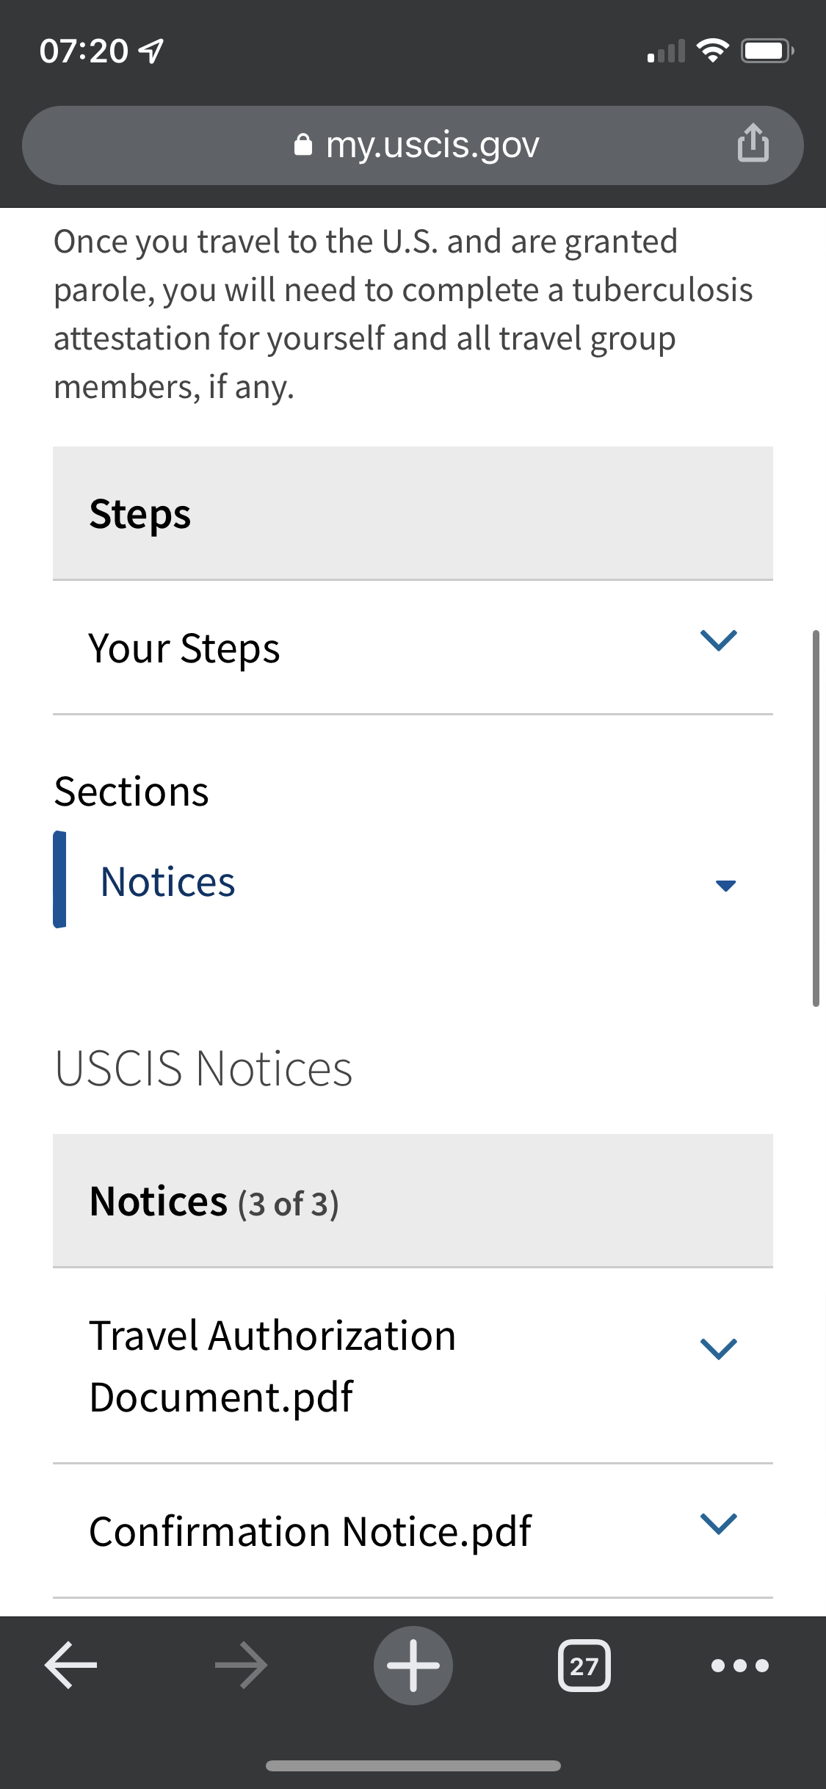Screen dimensions: 826x1789
Task: Click the page scrollbar on right edge
Action: click(x=816, y=818)
